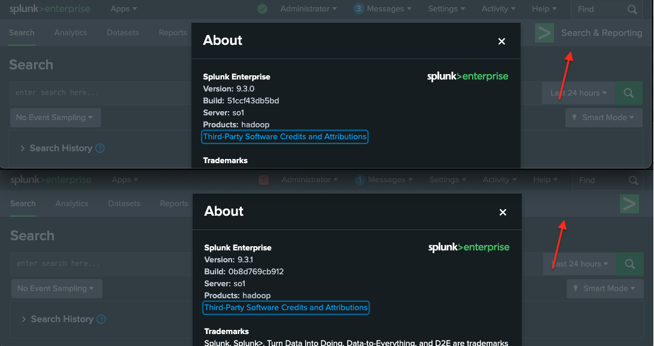Open the 1 Messages dropdown
Screen dimensions: 654x346
(384, 180)
